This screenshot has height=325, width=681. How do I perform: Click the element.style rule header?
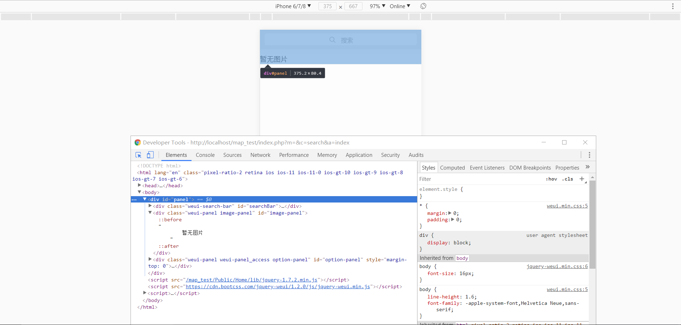point(441,189)
